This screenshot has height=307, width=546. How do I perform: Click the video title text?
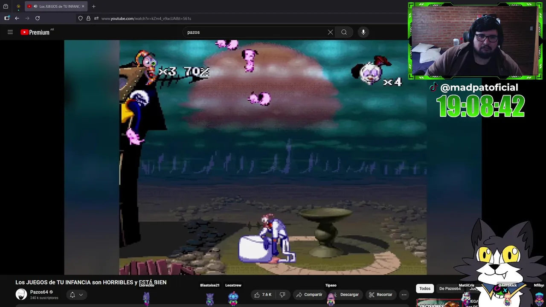(91, 282)
